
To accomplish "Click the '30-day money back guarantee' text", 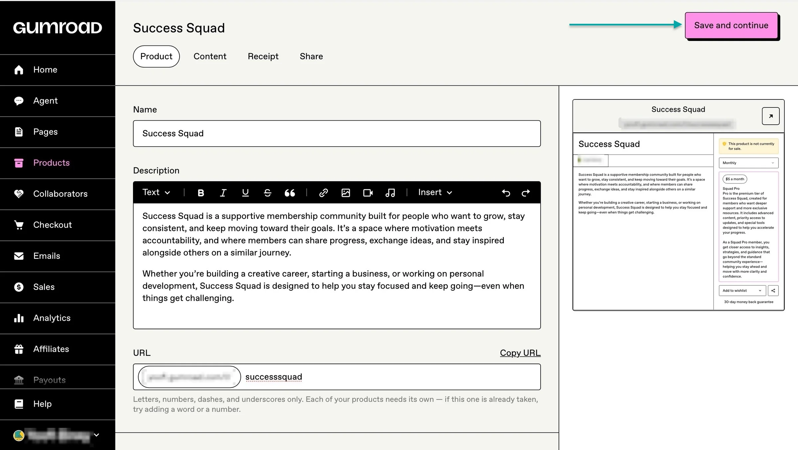I will [749, 302].
